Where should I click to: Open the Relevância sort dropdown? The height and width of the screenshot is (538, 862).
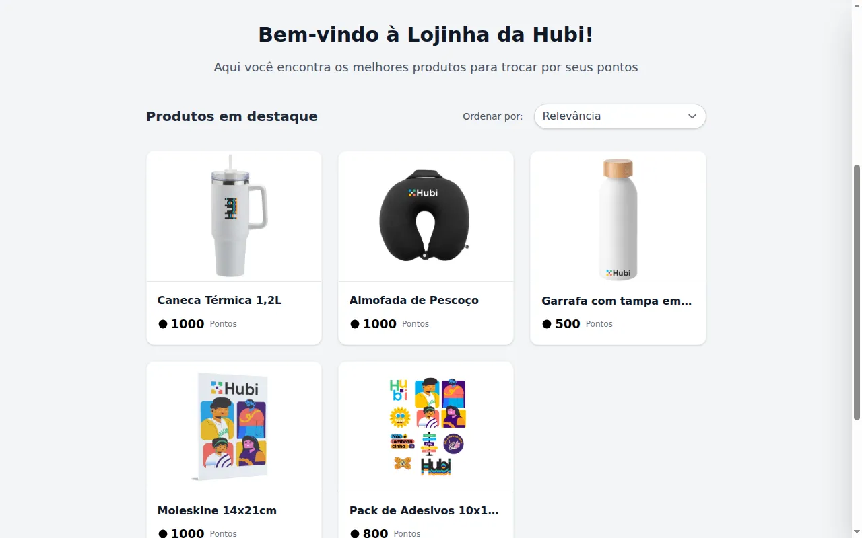point(620,116)
